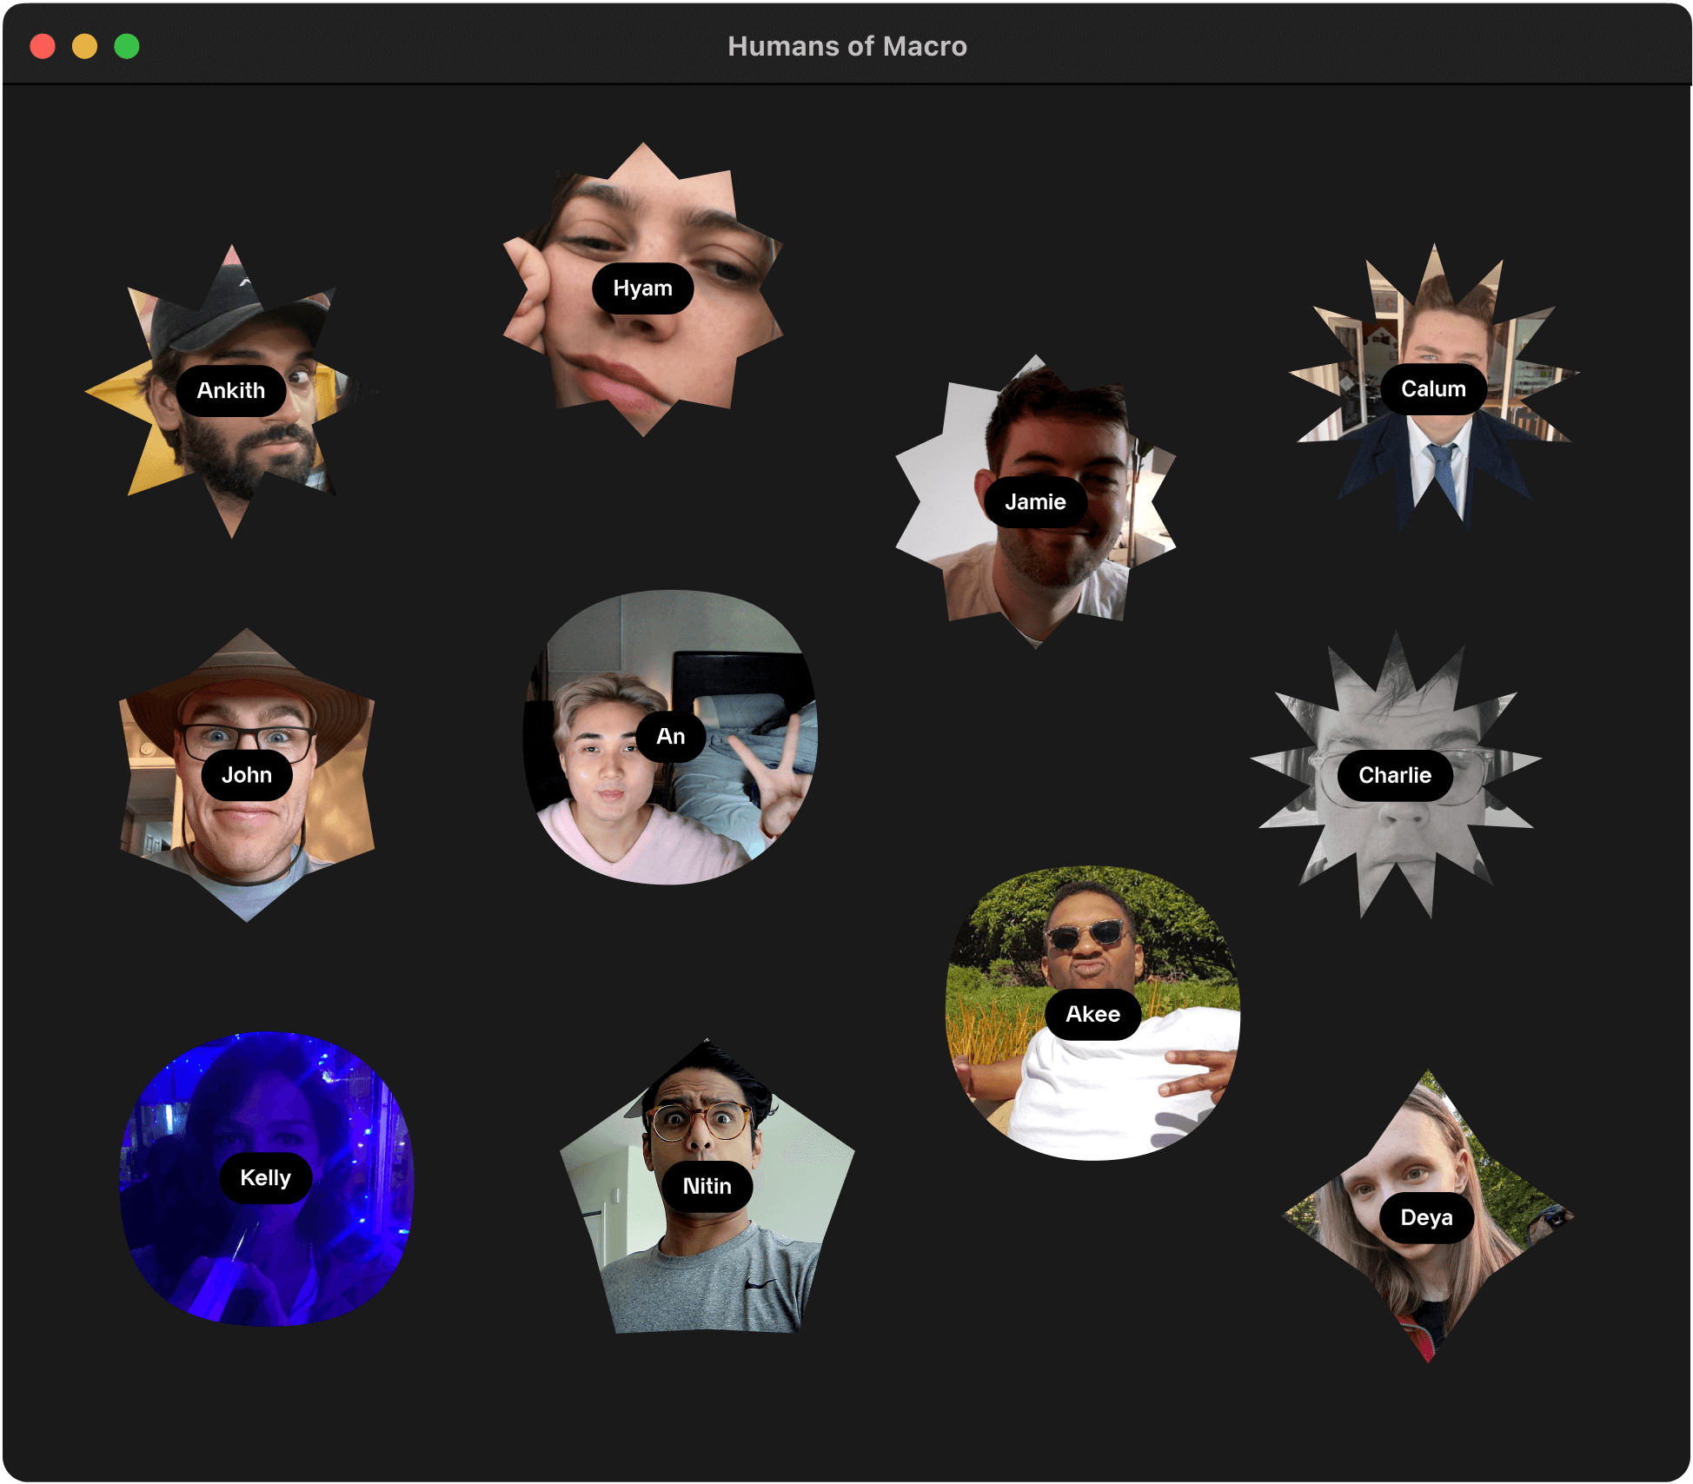Viewport: 1693px width, 1484px height.
Task: Click the Ankith name label
Action: point(230,391)
